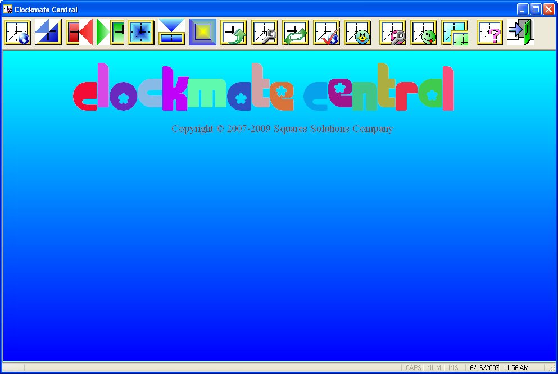The image size is (558, 374).
Task: Click the blue diagonal triangles clock icon
Action: pyautogui.click(x=48, y=33)
